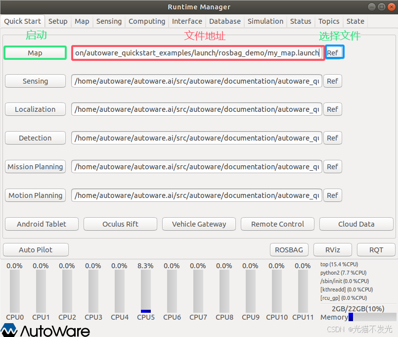Launch Mission Planning

pos(35,166)
